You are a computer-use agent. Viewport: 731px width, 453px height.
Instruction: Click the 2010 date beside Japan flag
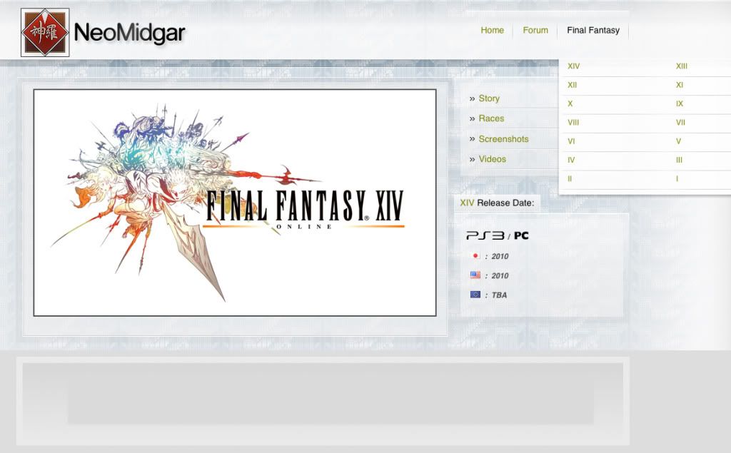500,256
